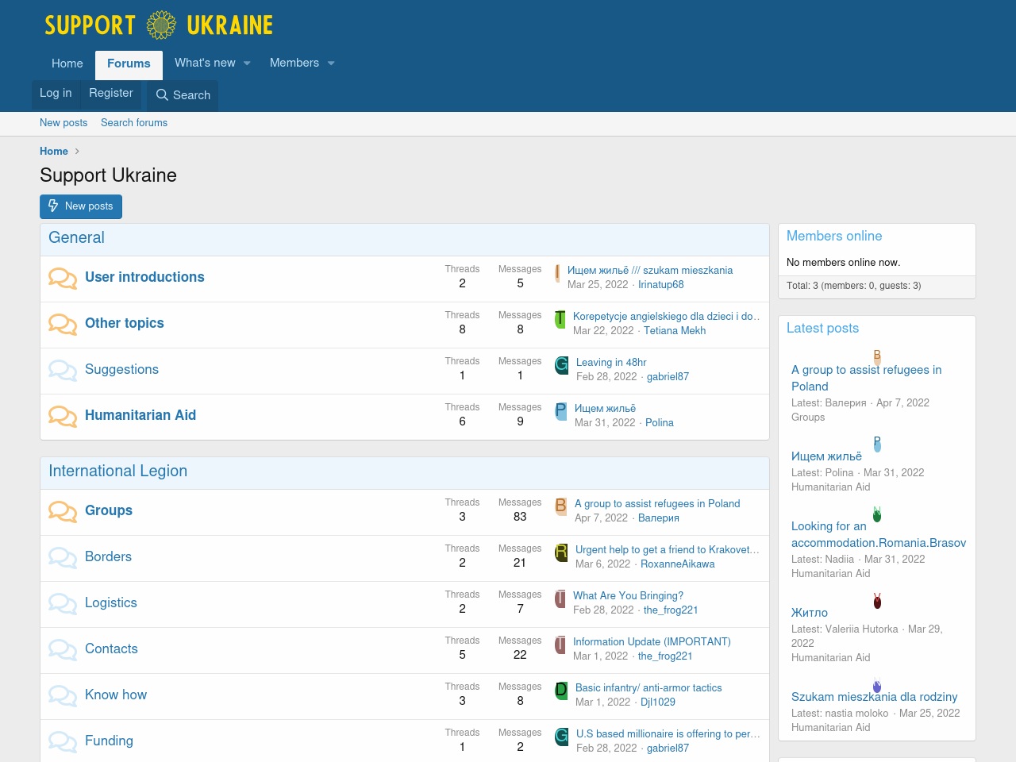Image resolution: width=1016 pixels, height=762 pixels.
Task: Click the Logistics forum bubble icon
Action: [x=63, y=603]
